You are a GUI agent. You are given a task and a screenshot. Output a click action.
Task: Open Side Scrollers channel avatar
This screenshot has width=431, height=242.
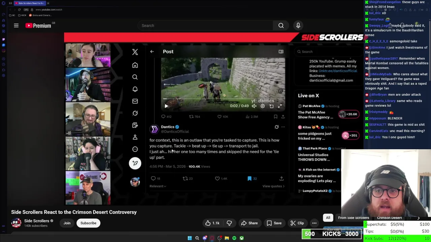[x=16, y=223]
